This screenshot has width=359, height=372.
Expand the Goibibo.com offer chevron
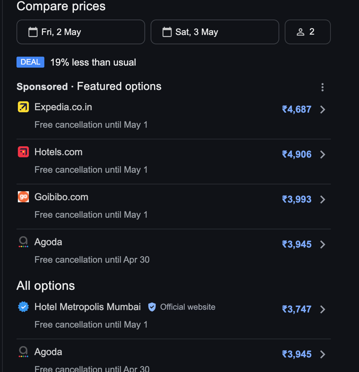point(323,200)
